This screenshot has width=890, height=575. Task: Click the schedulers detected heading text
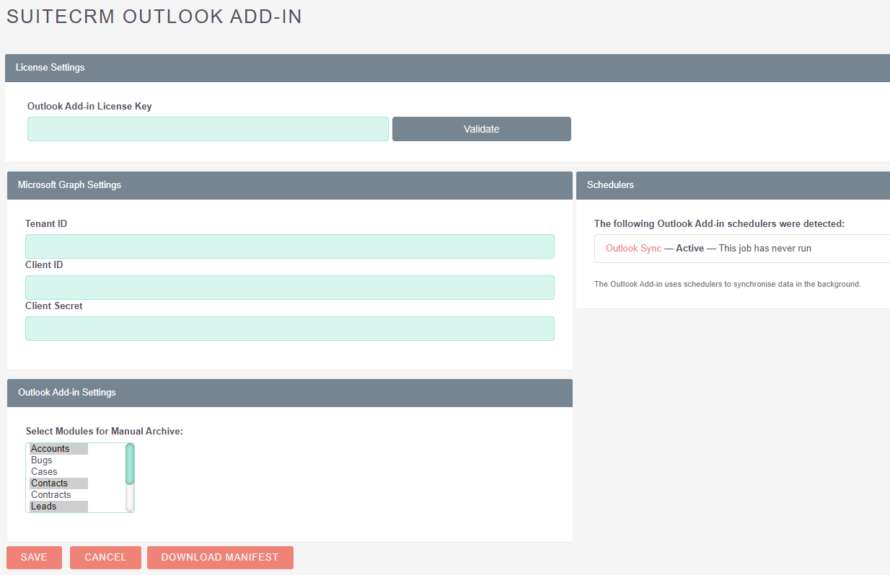[719, 224]
